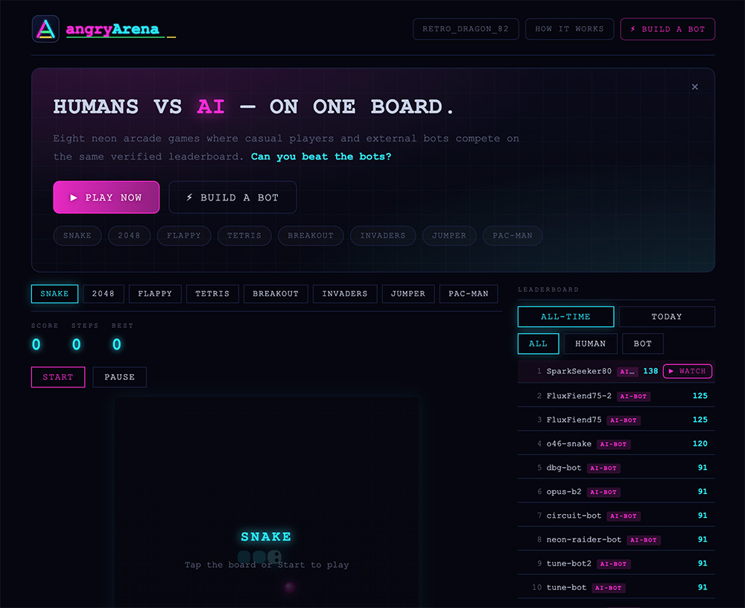Click the dbg-bot leaderboard entry

click(x=616, y=467)
